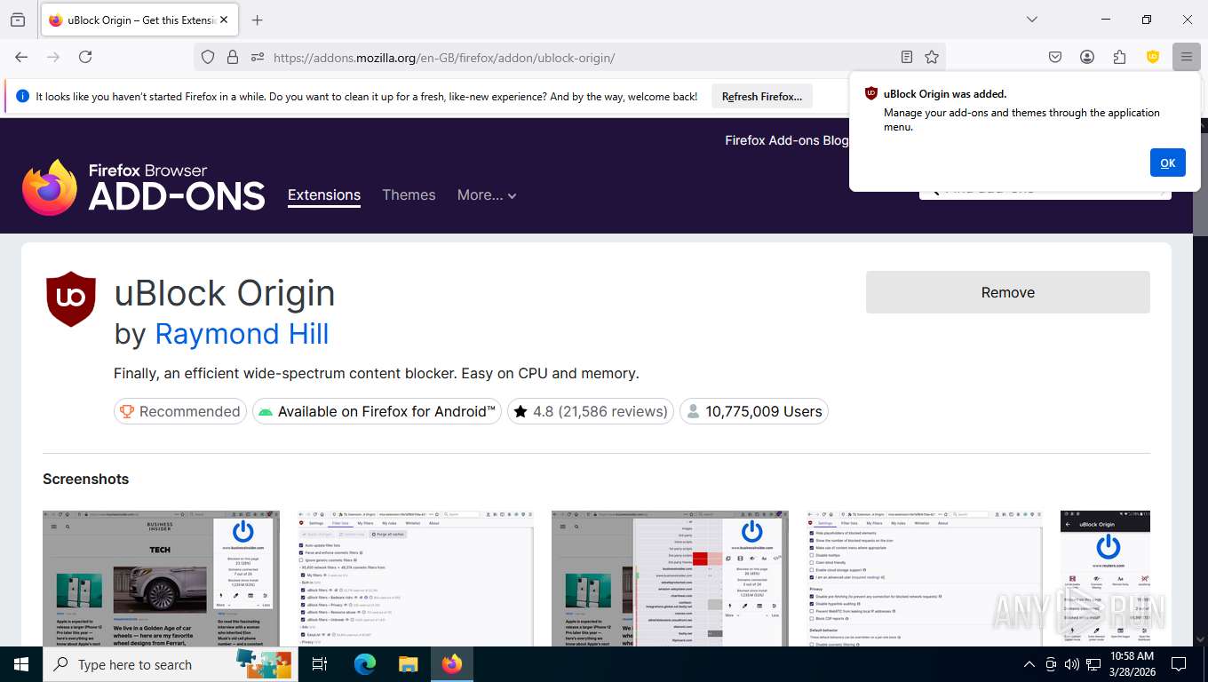Click the Firefox Add-ons Blog link
The height and width of the screenshot is (682, 1208).
[x=787, y=140]
